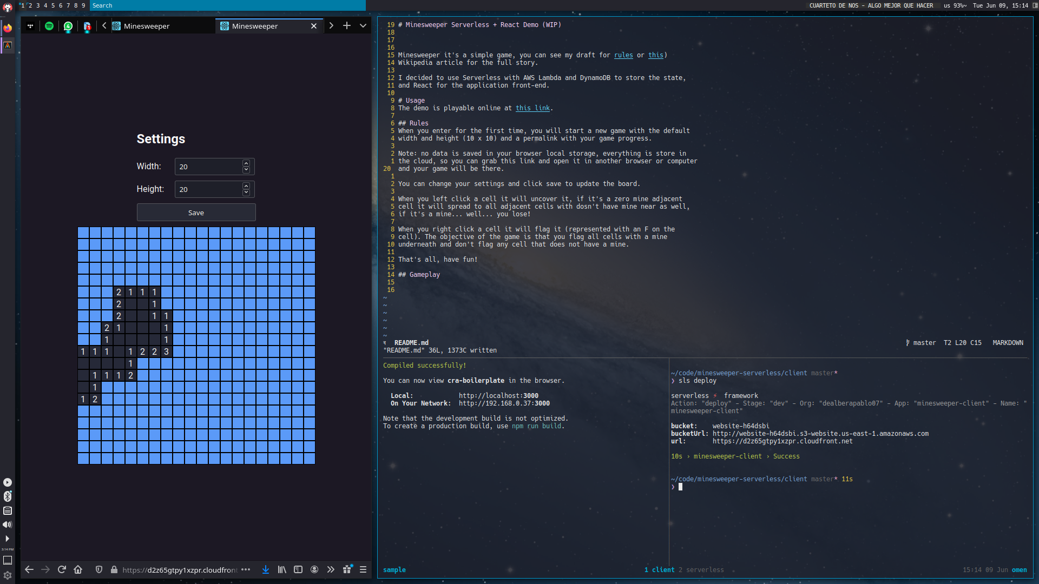This screenshot has height=584, width=1039.
Task: Increase Width with the up stepper arrow
Action: (x=246, y=163)
